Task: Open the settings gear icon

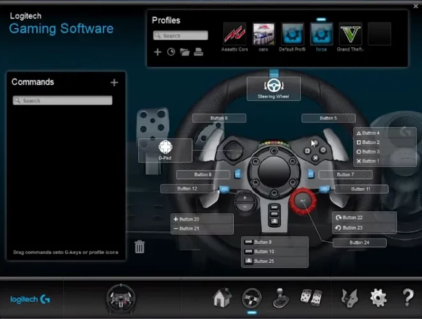Action: 379,298
